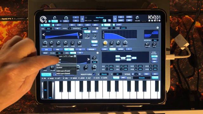This screenshot has height=114, width=203.
Task: Click the oscillator Hi Cut knob
Action: (x=80, y=42)
